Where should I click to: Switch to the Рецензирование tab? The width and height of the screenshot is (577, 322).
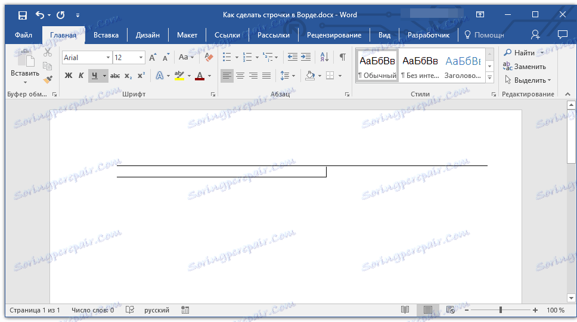[334, 35]
